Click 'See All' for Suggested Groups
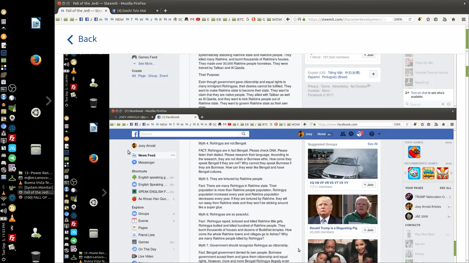Image resolution: width=469 pixels, height=263 pixels. [x=372, y=144]
